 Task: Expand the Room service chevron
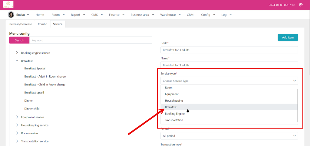(x=17, y=133)
